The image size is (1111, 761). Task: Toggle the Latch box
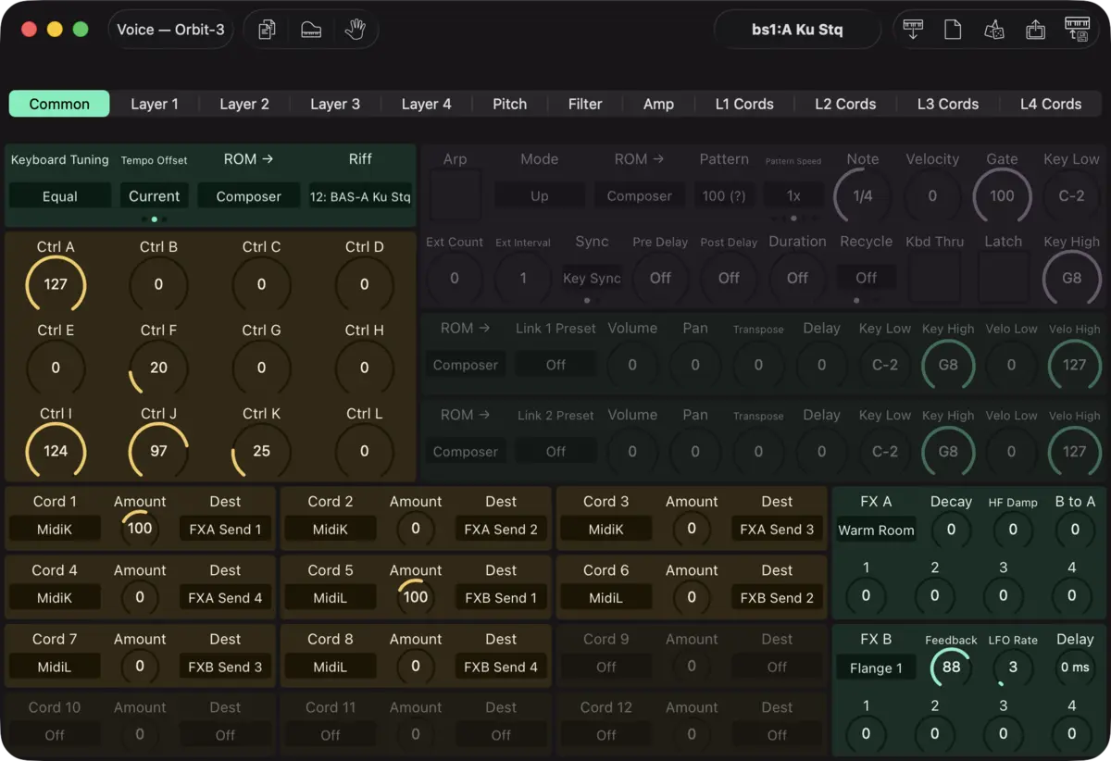[x=1003, y=277]
